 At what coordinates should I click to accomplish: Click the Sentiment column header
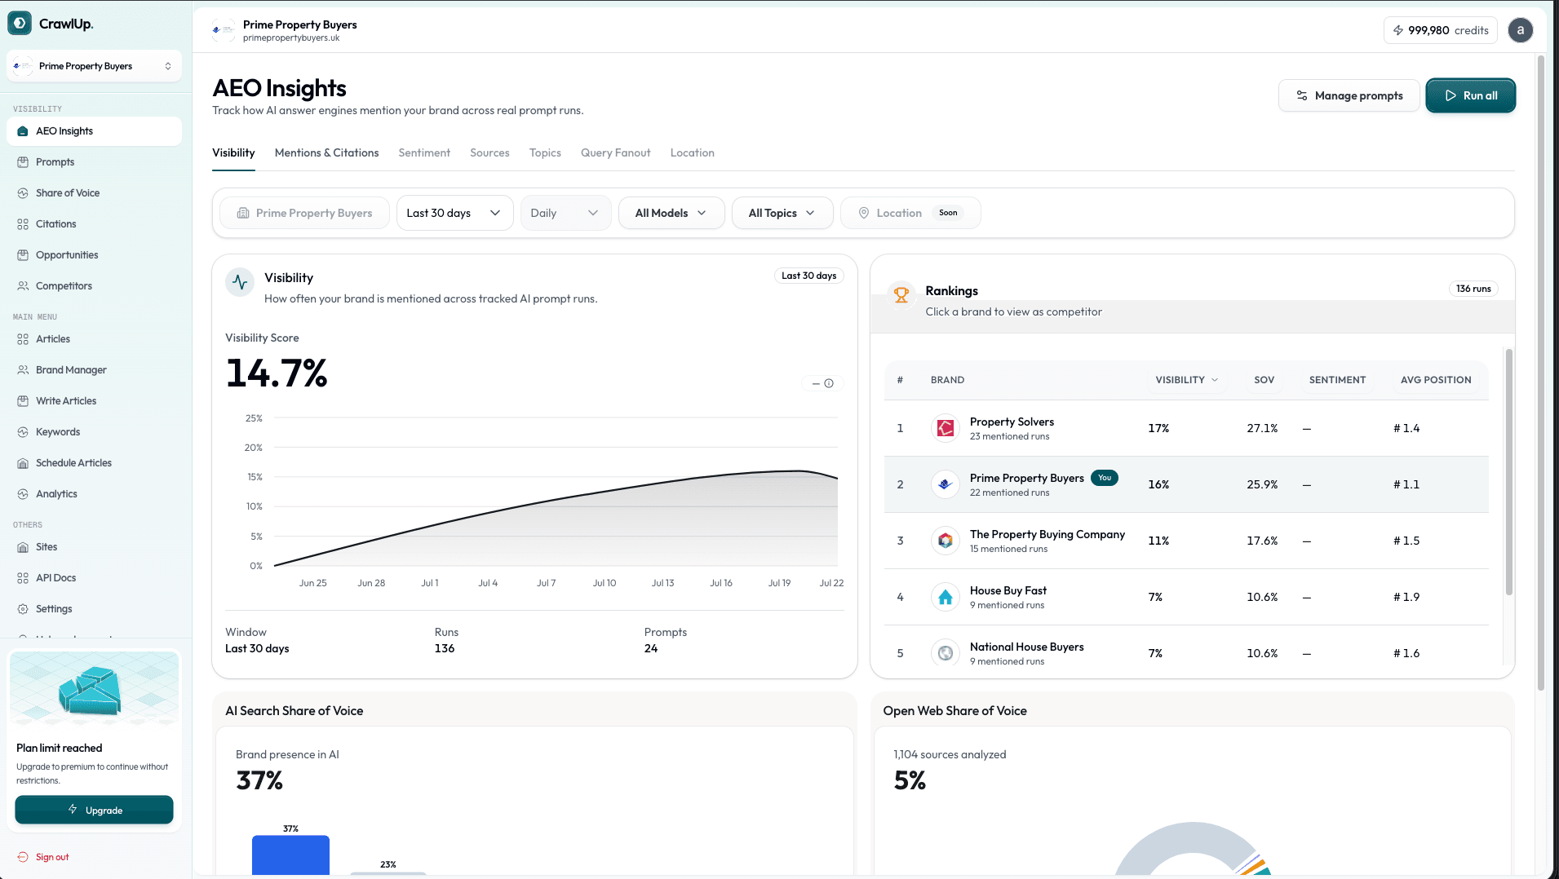[1337, 380]
